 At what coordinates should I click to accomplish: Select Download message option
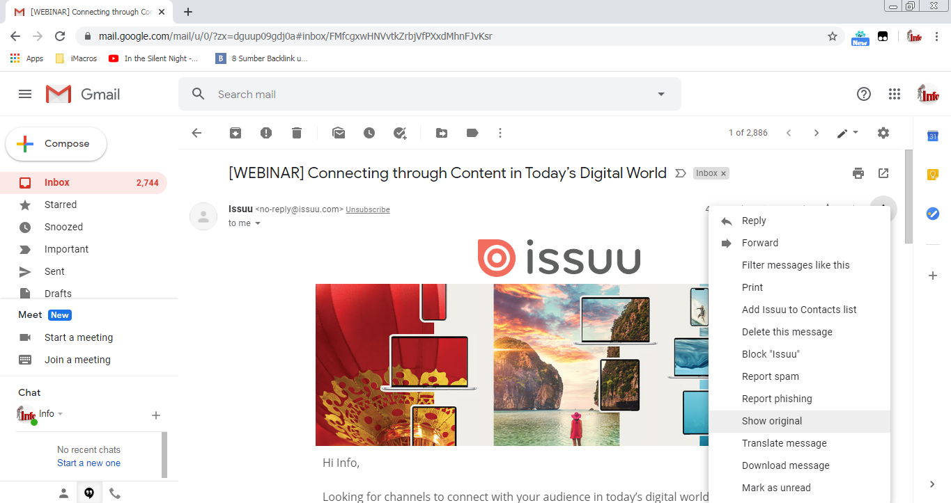799,465
